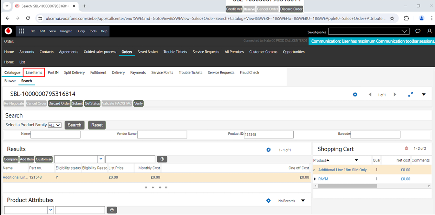
Task: Submit the order with Submit button
Action: coord(77,103)
